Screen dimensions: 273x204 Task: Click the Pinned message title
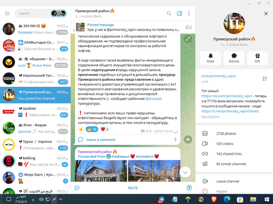(x=100, y=25)
